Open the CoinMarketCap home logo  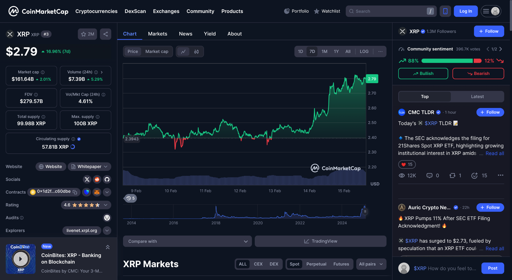click(38, 11)
